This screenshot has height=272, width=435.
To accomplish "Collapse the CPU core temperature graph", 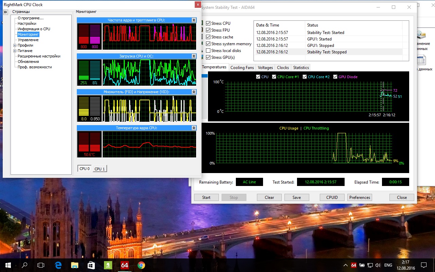I will (194, 128).
